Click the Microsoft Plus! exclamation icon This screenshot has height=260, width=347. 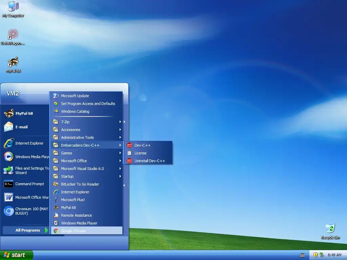56,200
